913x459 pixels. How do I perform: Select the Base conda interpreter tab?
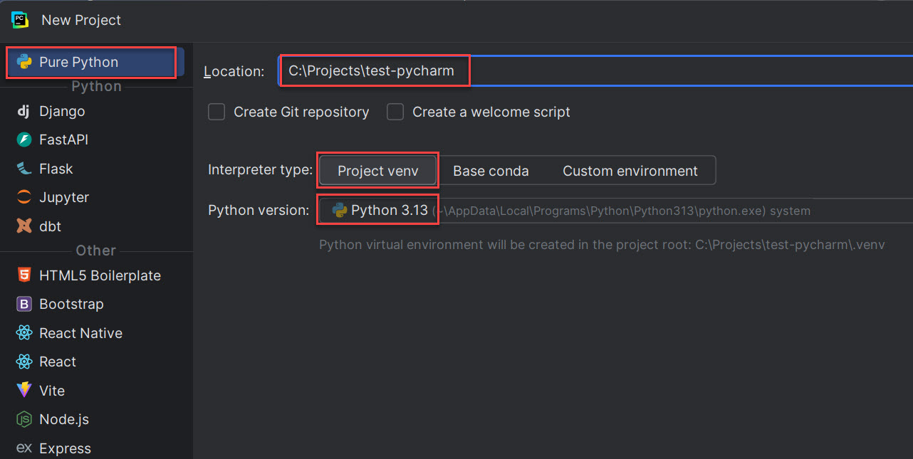click(491, 171)
